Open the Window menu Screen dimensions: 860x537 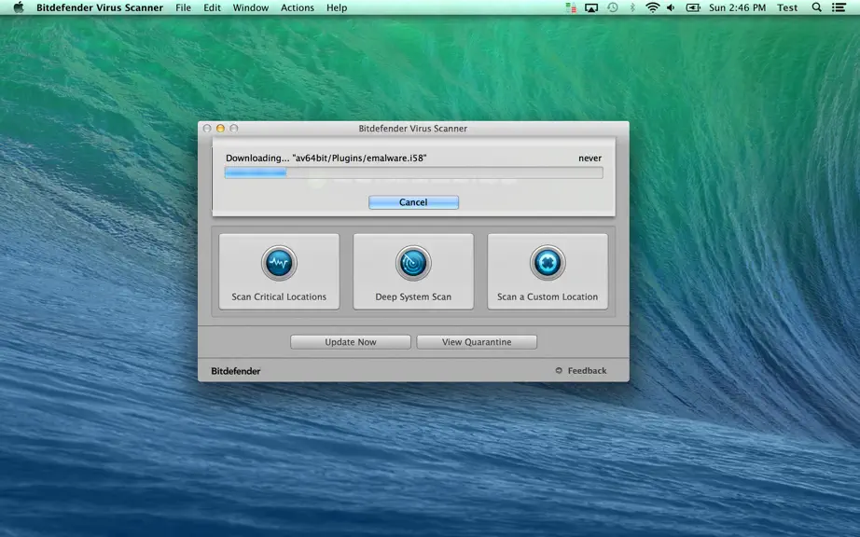tap(251, 7)
